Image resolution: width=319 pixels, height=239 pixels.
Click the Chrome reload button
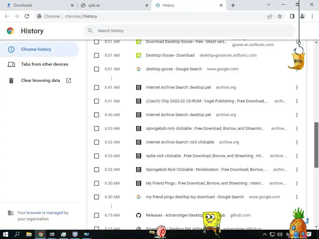pos(27,16)
